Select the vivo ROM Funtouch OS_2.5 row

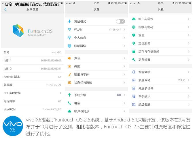click(32, 109)
